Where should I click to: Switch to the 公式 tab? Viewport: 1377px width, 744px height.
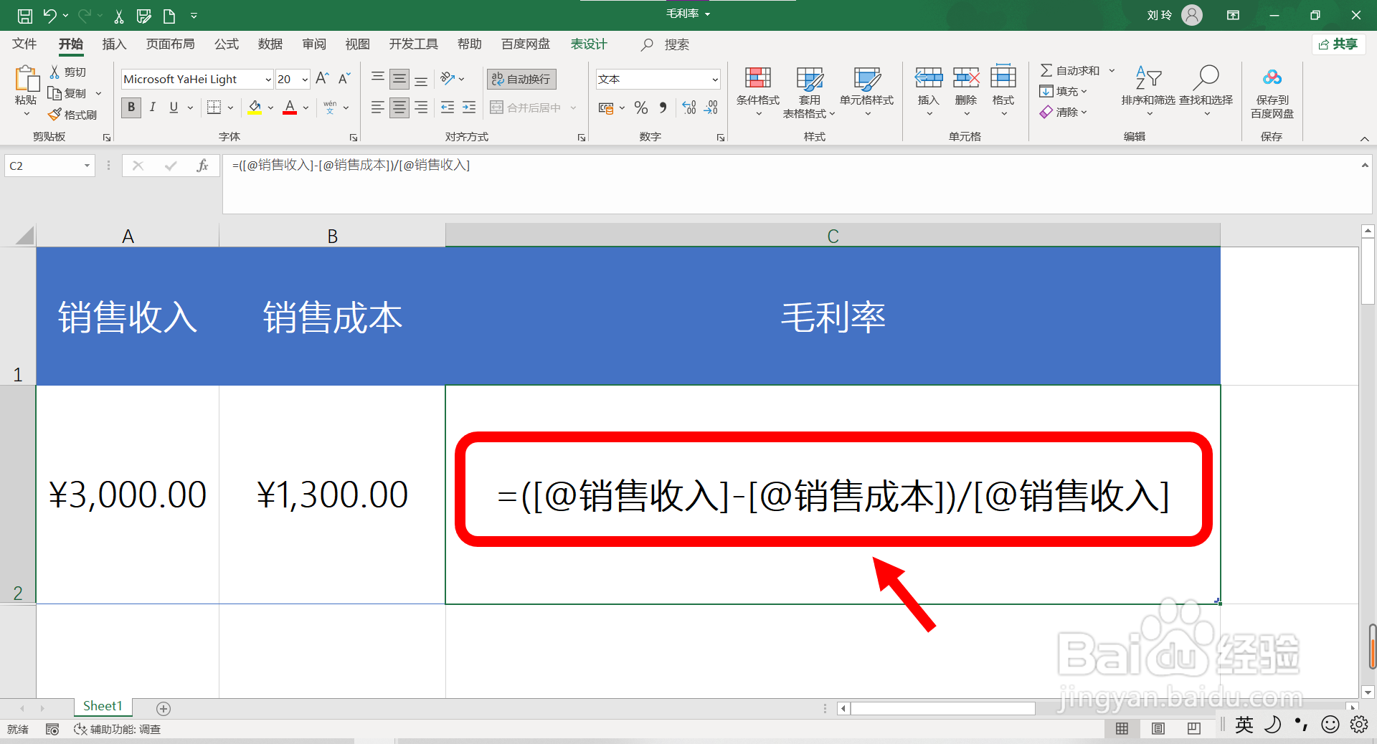227,44
